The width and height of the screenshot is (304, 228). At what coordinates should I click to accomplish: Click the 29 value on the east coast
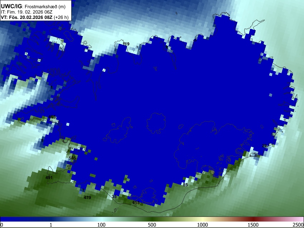264,146
